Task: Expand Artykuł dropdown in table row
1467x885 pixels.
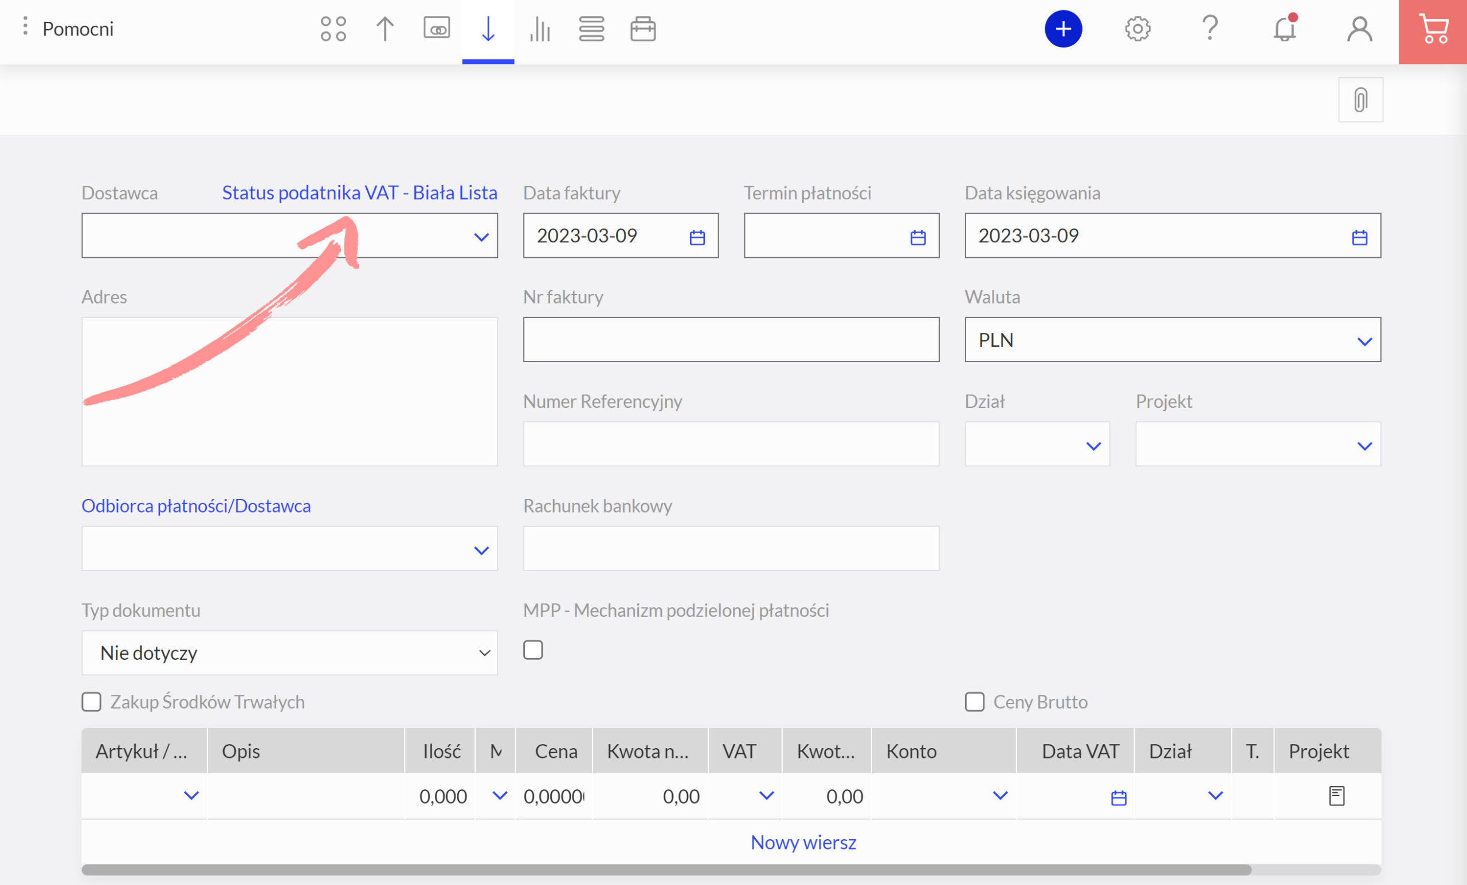Action: (x=190, y=795)
